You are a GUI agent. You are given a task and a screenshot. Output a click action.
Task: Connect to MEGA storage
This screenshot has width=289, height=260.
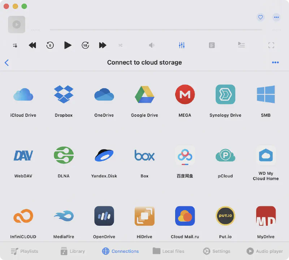tap(185, 95)
